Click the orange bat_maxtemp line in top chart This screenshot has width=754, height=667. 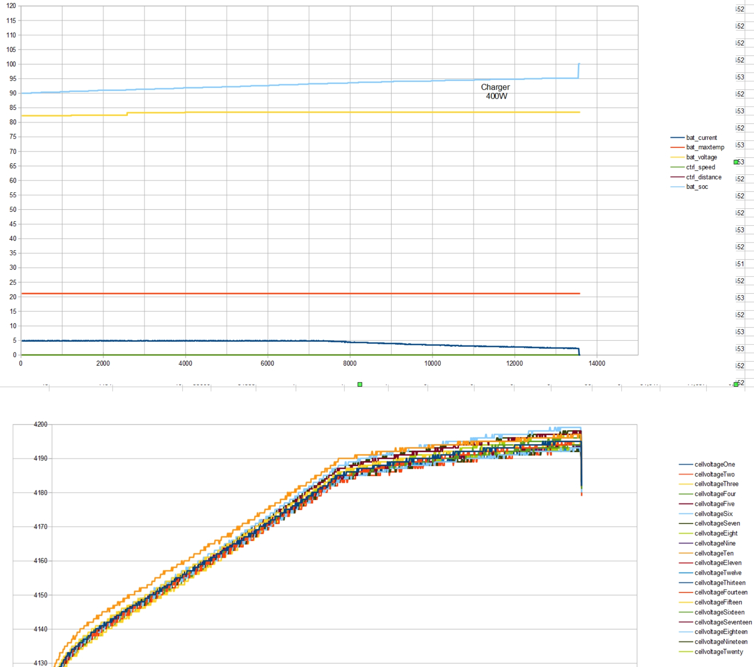pos(280,293)
